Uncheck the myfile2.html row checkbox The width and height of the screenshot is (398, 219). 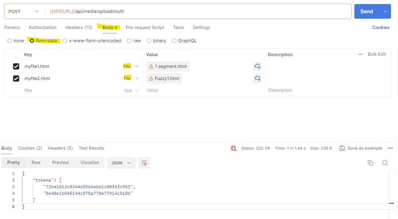coord(16,79)
